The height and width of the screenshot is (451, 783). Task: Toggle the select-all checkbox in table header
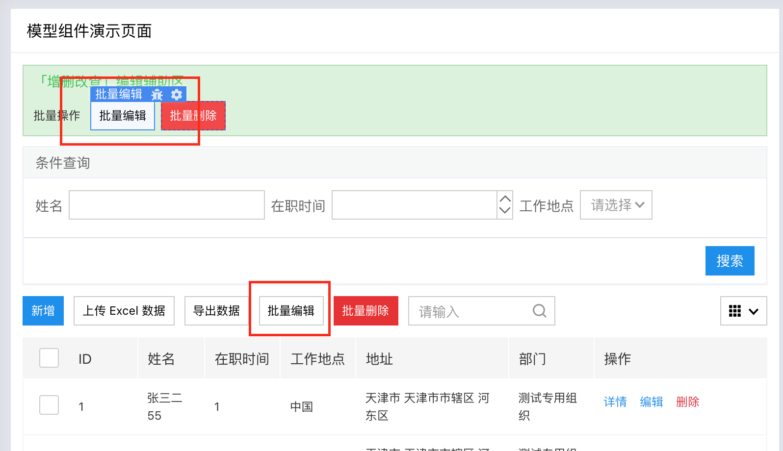[49, 358]
